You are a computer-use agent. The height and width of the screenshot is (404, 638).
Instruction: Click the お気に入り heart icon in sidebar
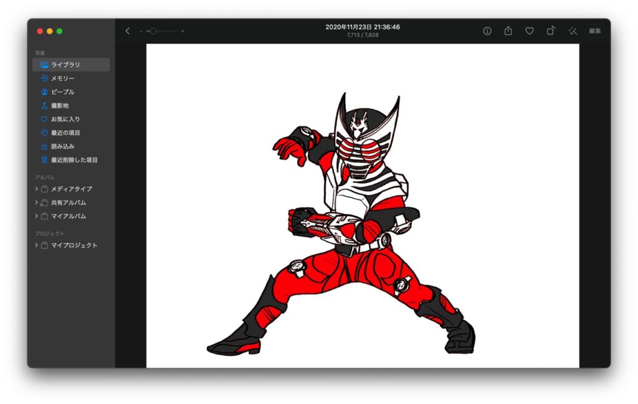pyautogui.click(x=44, y=119)
